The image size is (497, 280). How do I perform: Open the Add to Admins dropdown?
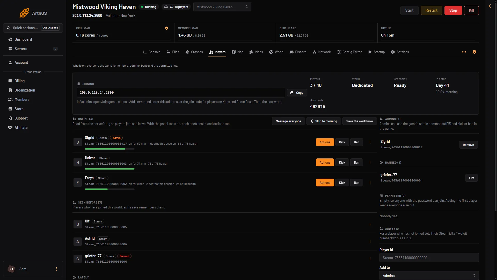tap(429, 275)
